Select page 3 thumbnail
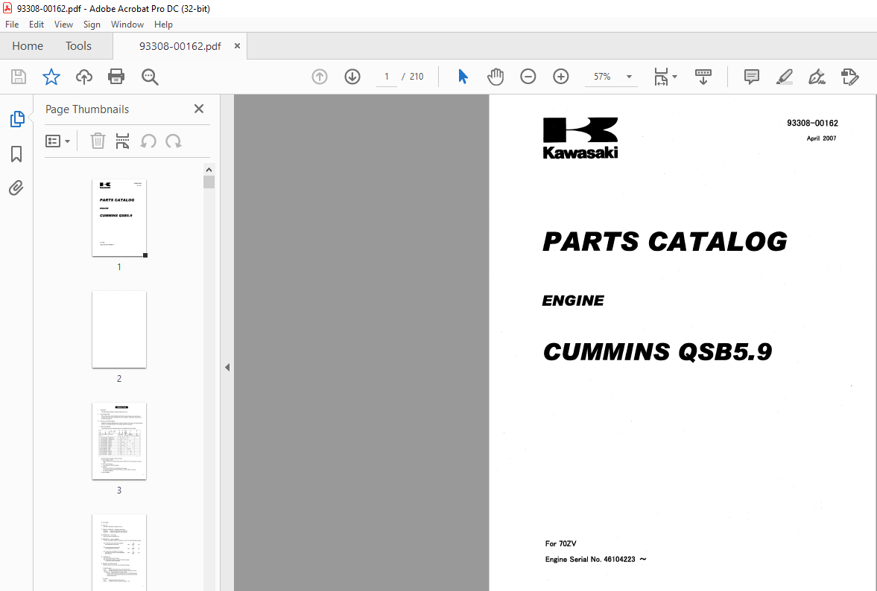Image resolution: width=877 pixels, height=591 pixels. [x=119, y=441]
